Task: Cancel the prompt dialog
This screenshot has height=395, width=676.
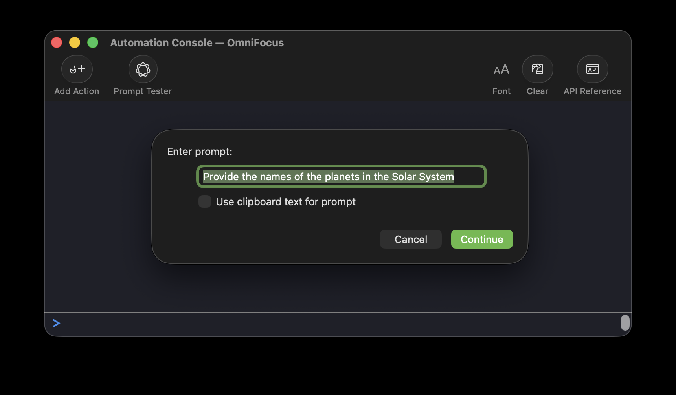Action: point(411,239)
